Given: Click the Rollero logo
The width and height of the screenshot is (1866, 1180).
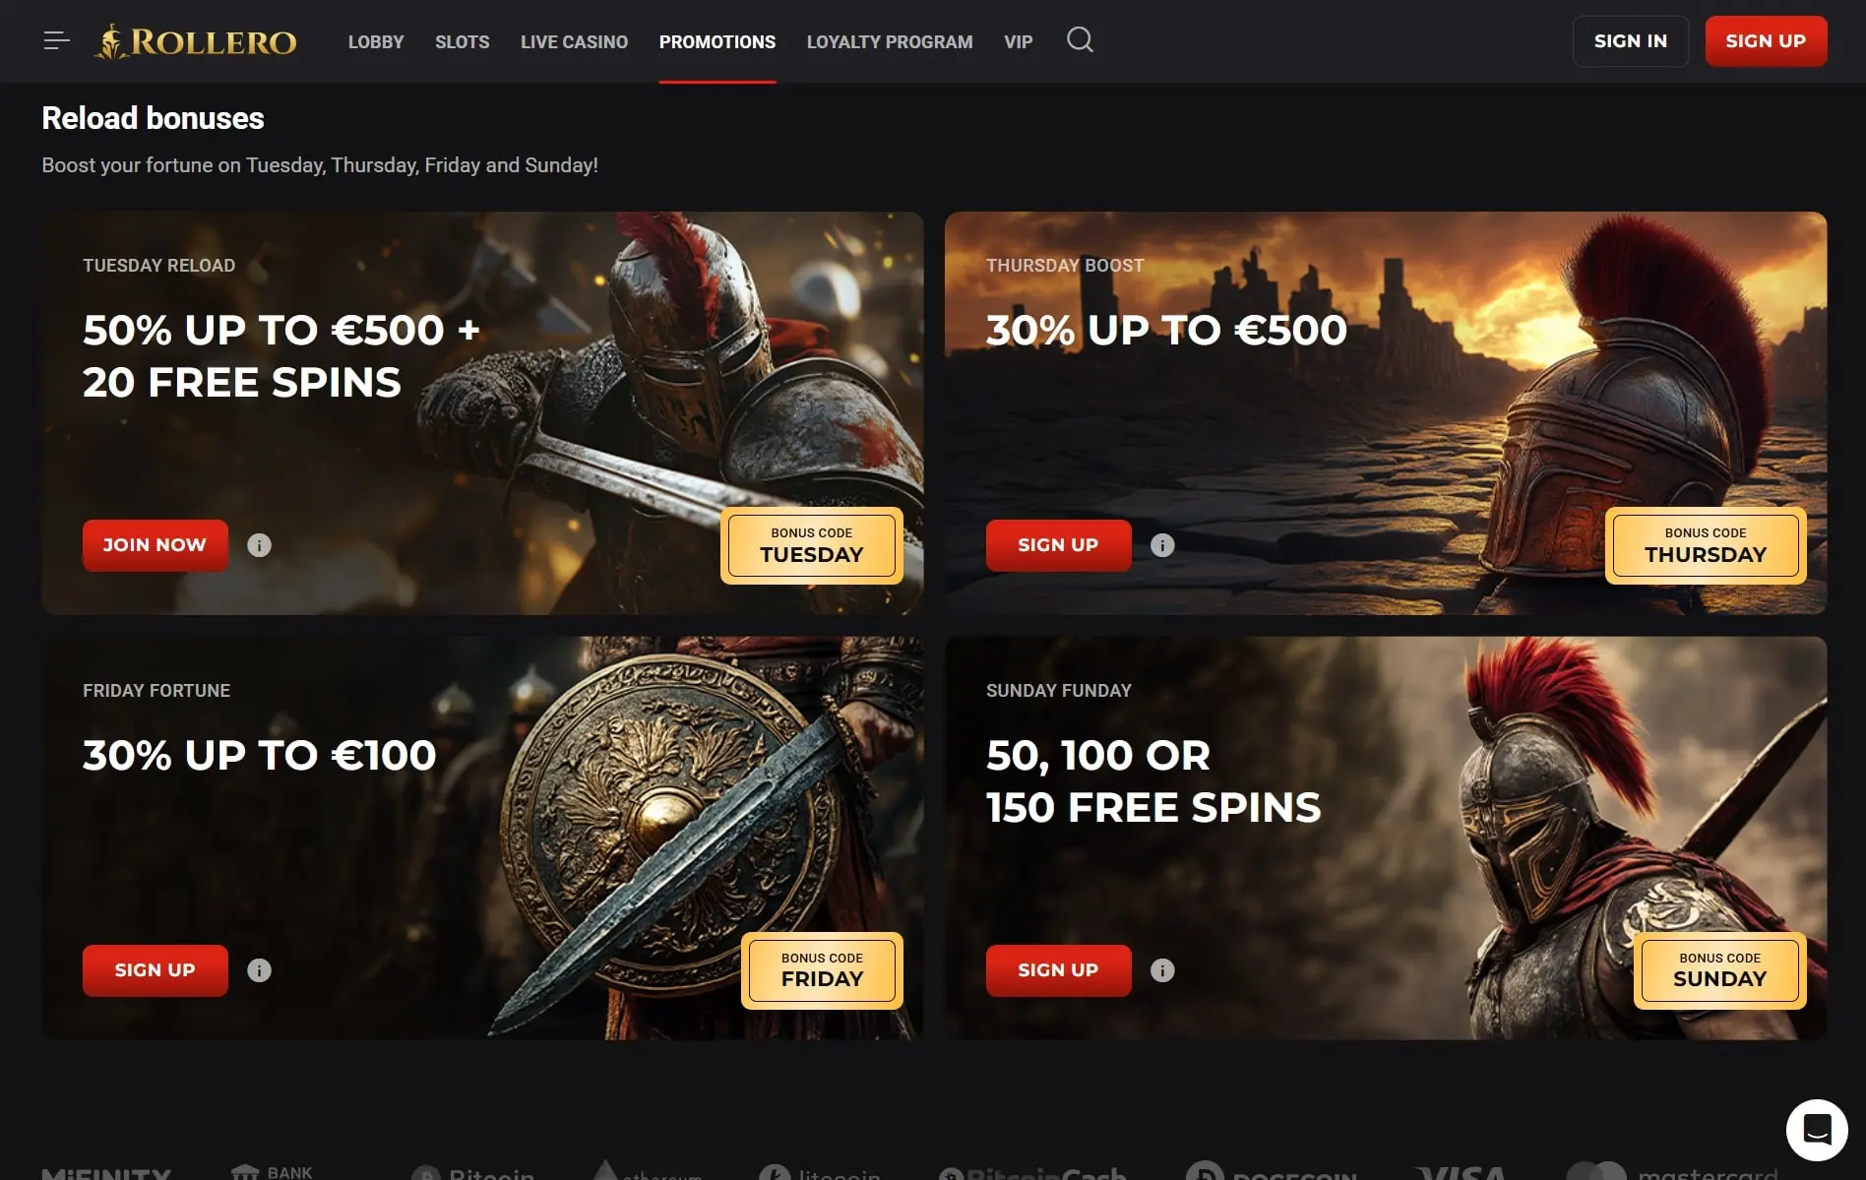Looking at the screenshot, I should click(195, 41).
